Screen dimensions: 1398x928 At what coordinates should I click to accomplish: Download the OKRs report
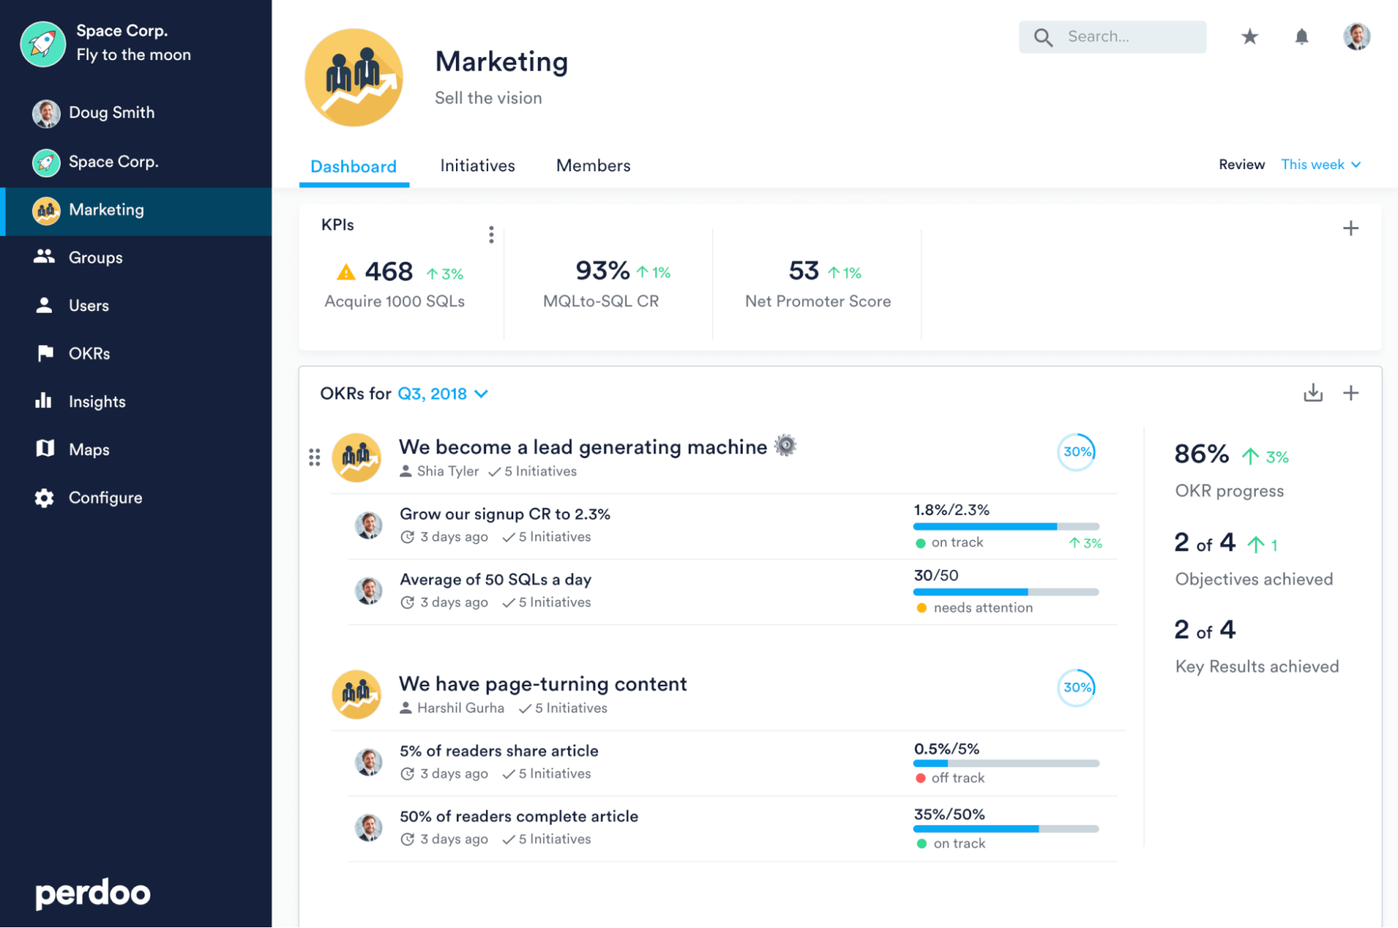click(1313, 393)
